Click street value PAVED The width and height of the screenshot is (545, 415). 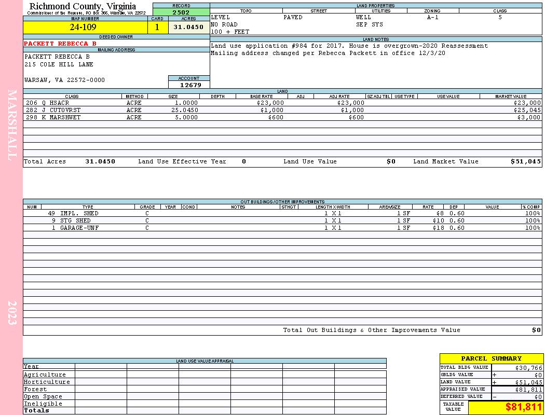point(293,17)
